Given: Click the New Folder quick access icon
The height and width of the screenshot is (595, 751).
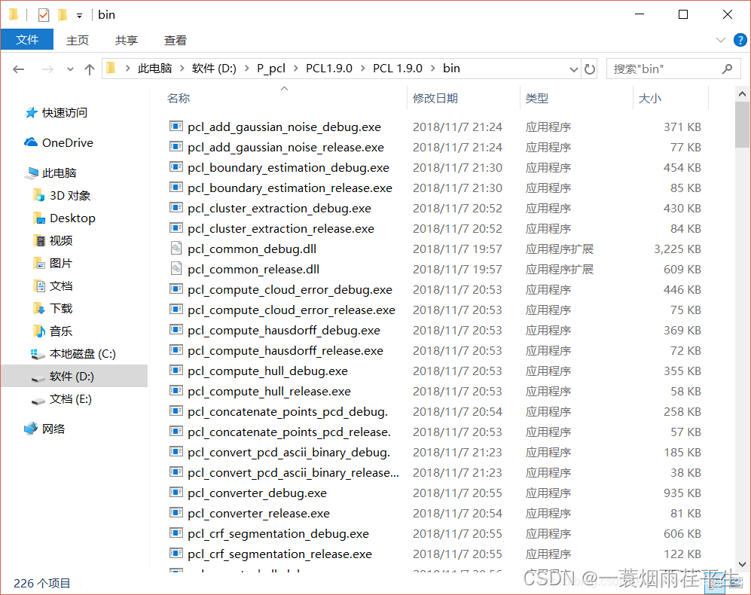Looking at the screenshot, I should point(63,15).
